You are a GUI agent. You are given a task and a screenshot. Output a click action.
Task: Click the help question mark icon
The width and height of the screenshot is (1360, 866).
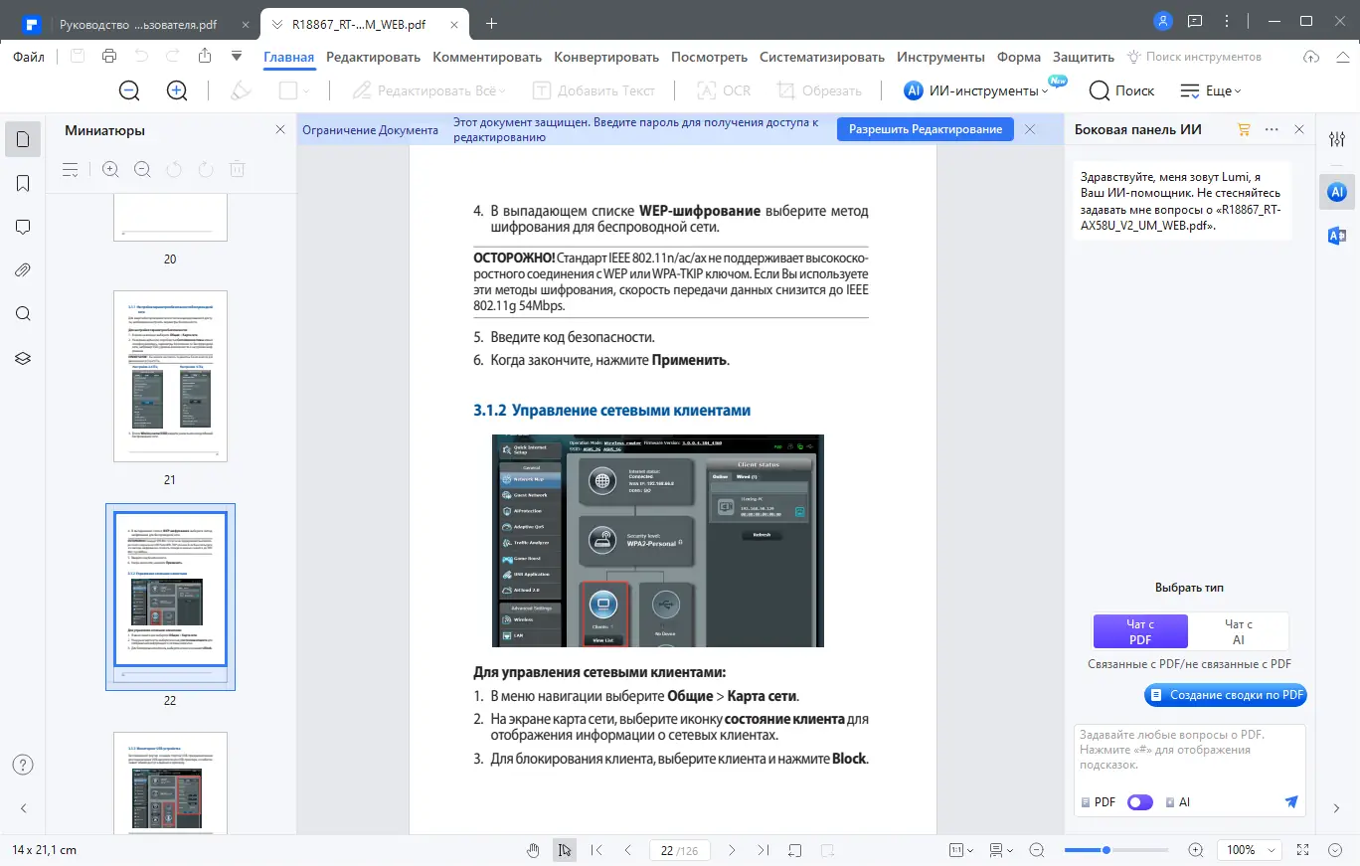23,765
